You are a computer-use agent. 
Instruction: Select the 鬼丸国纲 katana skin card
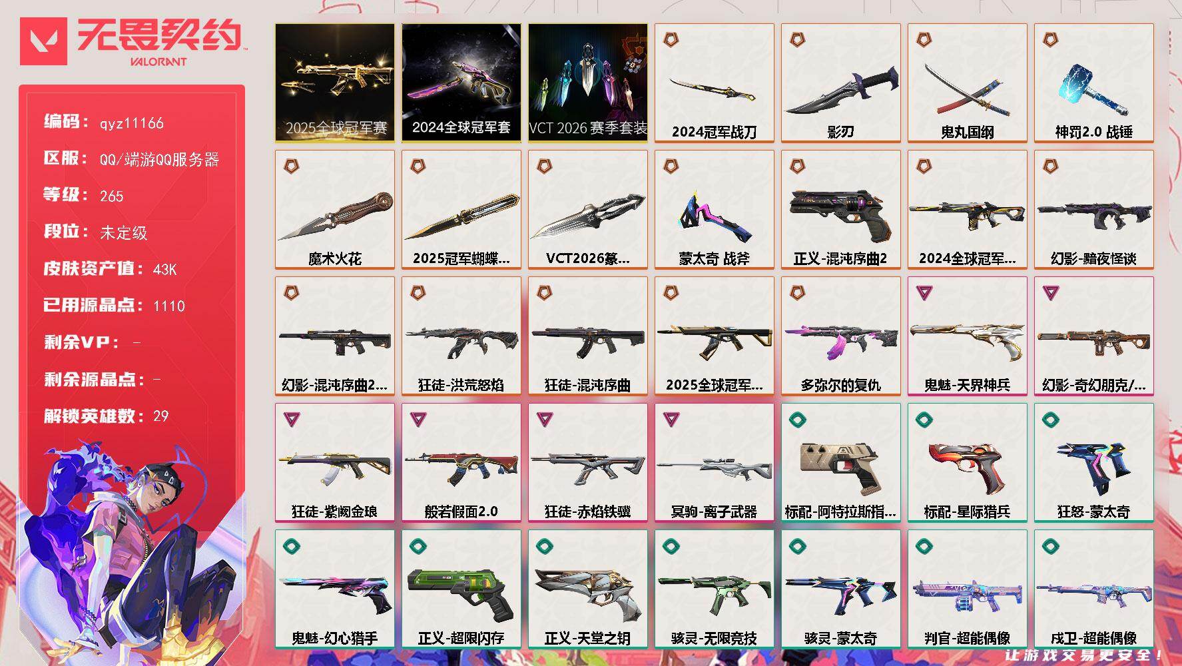pos(968,83)
